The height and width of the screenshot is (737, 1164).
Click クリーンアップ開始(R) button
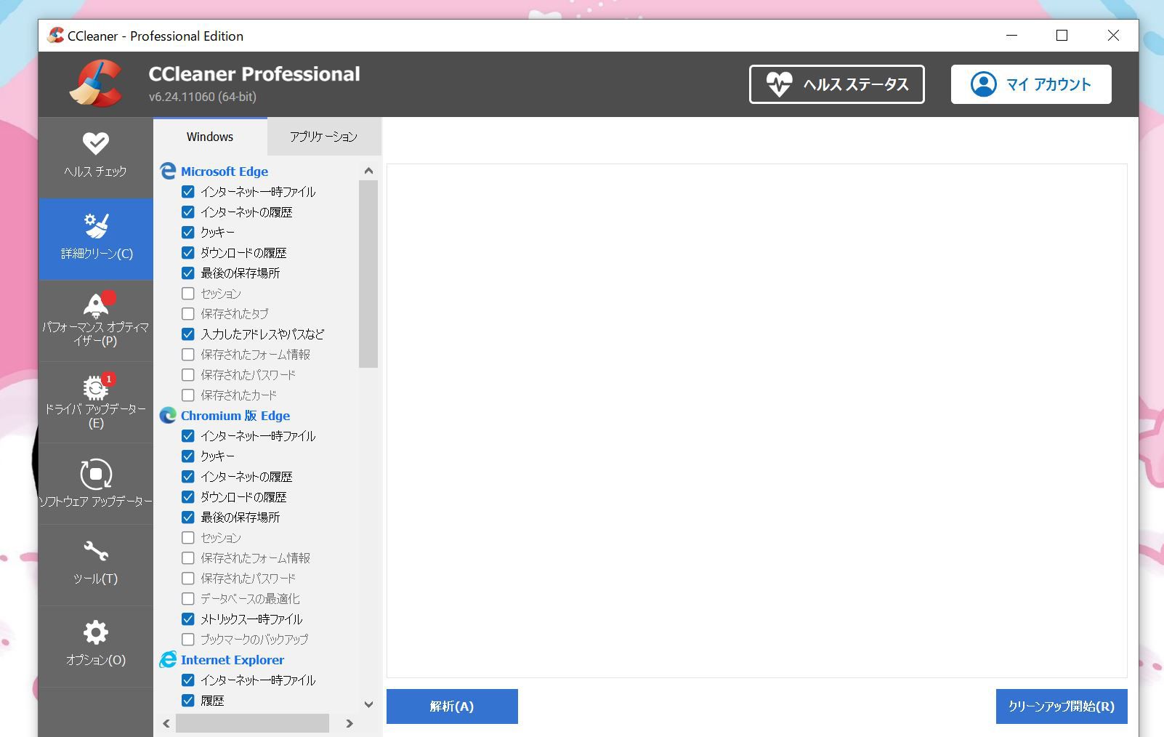pyautogui.click(x=1062, y=706)
